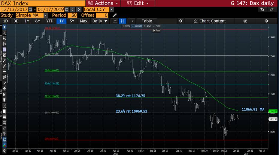Select the horizontal line annotation tool
This screenshot has width=279, height=155.
[5, 72]
